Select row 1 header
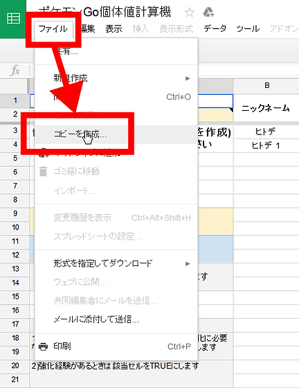The height and width of the screenshot is (388, 299). [x=15, y=100]
